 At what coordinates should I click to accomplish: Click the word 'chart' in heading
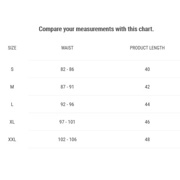(145, 29)
